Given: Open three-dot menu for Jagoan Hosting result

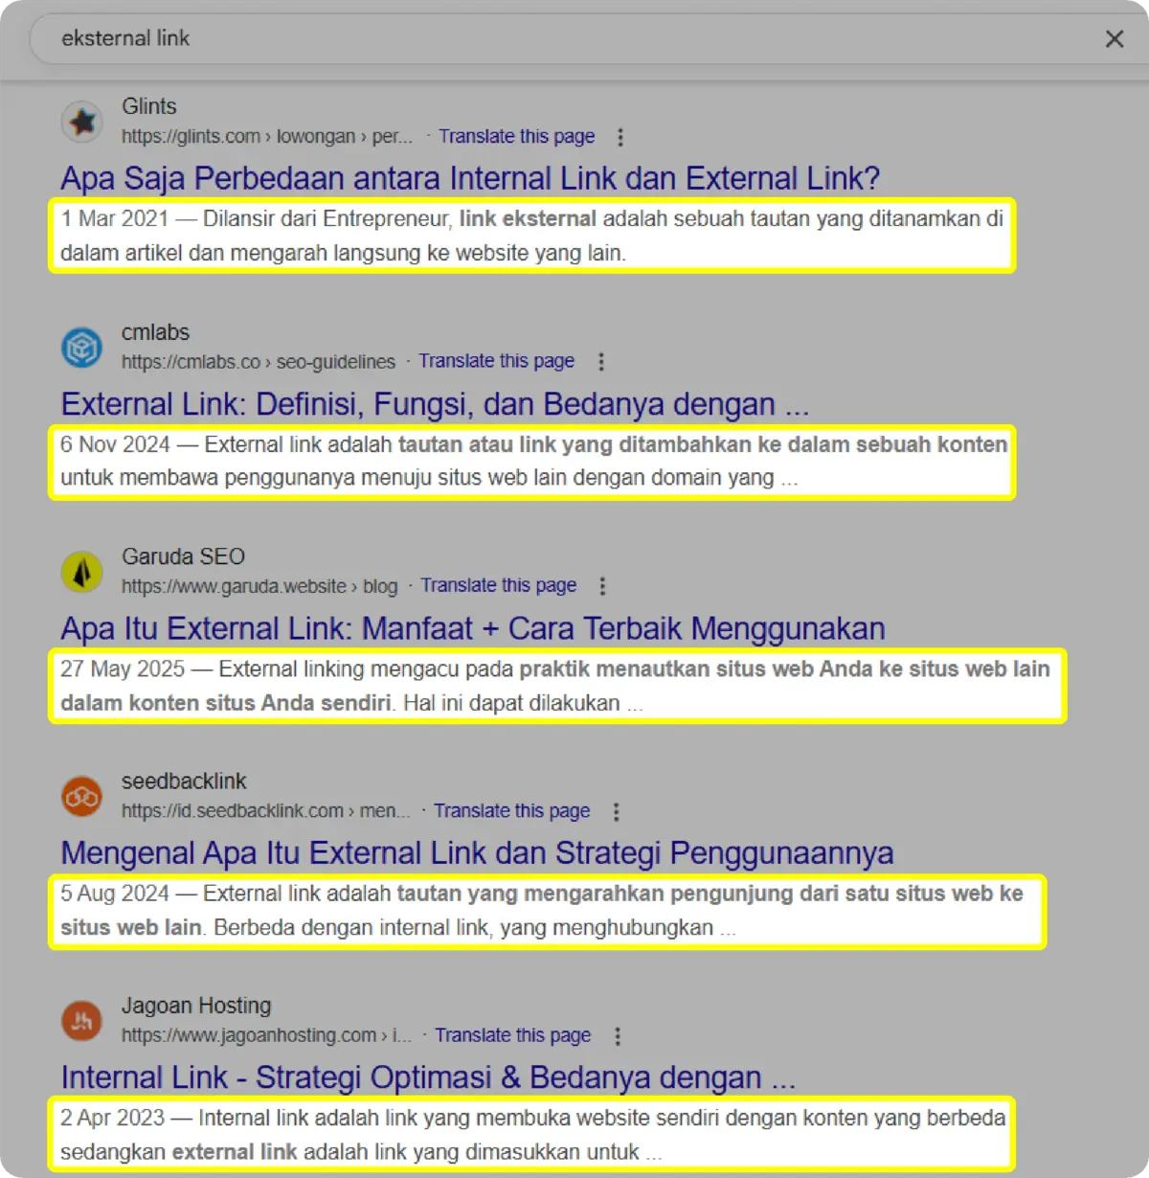Looking at the screenshot, I should coord(618,1036).
